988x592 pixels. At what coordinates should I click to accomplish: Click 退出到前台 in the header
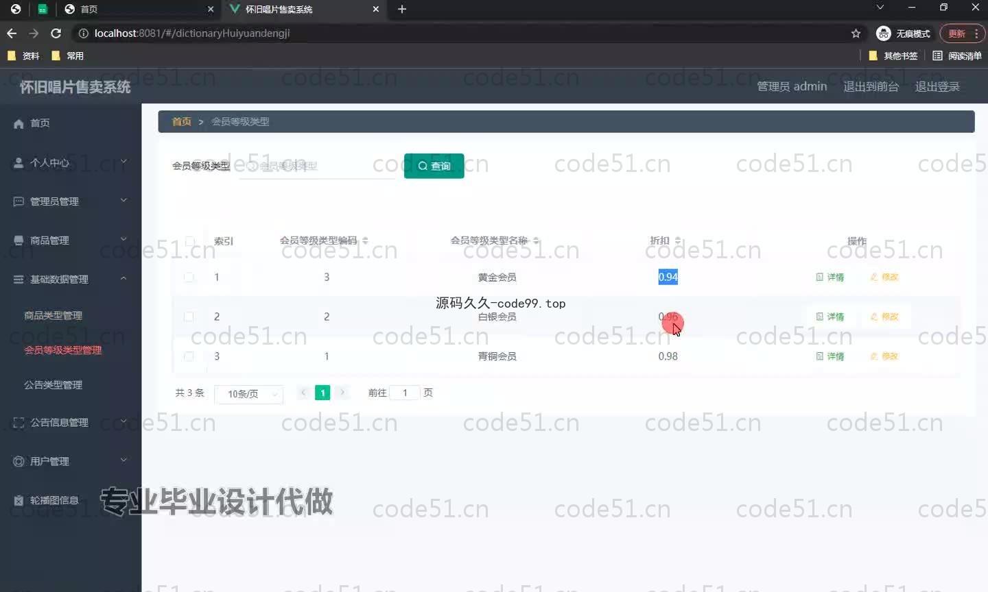(x=871, y=86)
